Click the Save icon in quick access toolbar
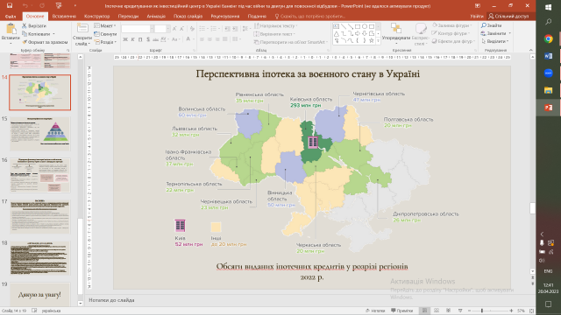Screen dimensions: 561x315 (10, 6)
